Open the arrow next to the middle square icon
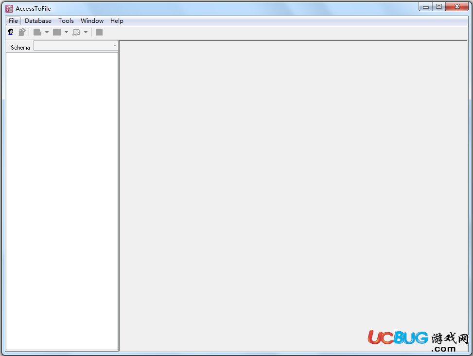This screenshot has height=356, width=473. point(67,32)
